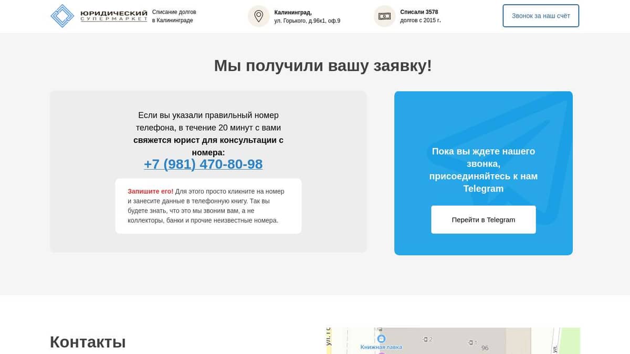
Task: Click the Книжная лавка label on the map
Action: click(x=381, y=347)
